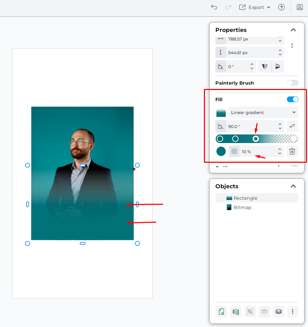Viewport: 308px width, 327px height.
Task: Open the user account icon
Action: pyautogui.click(x=300, y=7)
